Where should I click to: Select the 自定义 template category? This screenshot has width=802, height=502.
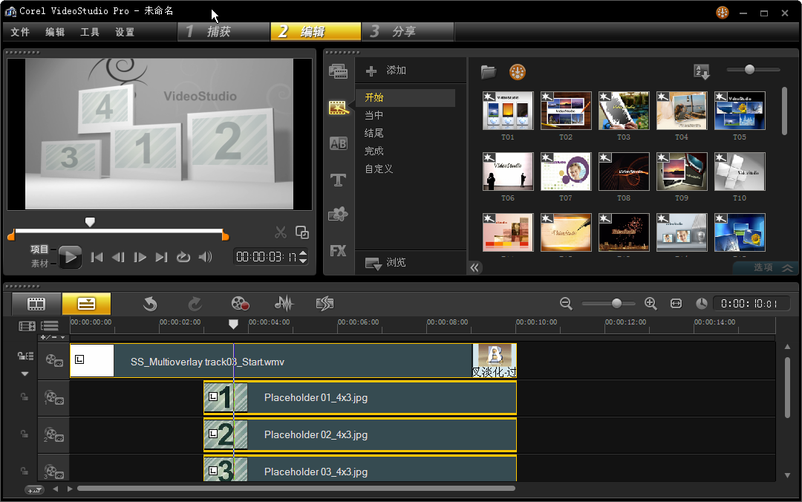[x=379, y=169]
